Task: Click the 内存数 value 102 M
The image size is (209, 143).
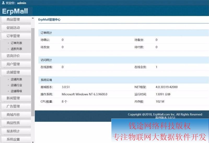Action: [160, 101]
